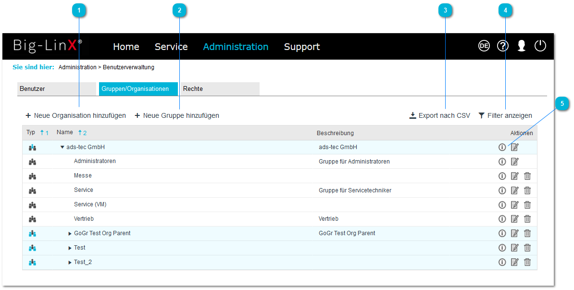574x290 pixels.
Task: Toggle Filter anzeigen
Action: coord(505,115)
